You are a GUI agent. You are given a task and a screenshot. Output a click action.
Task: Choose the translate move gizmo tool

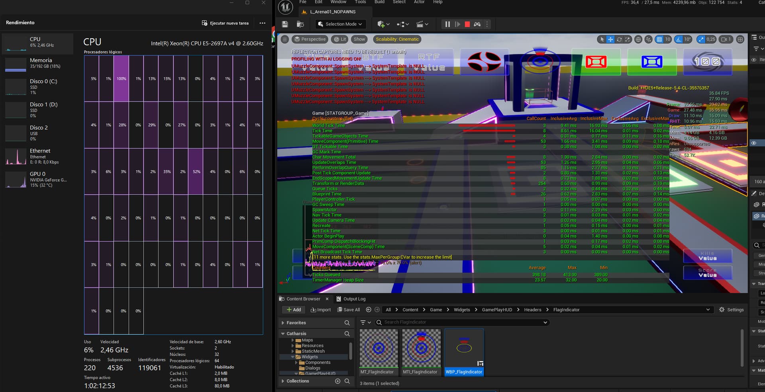(610, 39)
